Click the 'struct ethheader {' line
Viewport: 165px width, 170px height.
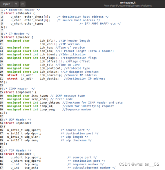(19, 13)
